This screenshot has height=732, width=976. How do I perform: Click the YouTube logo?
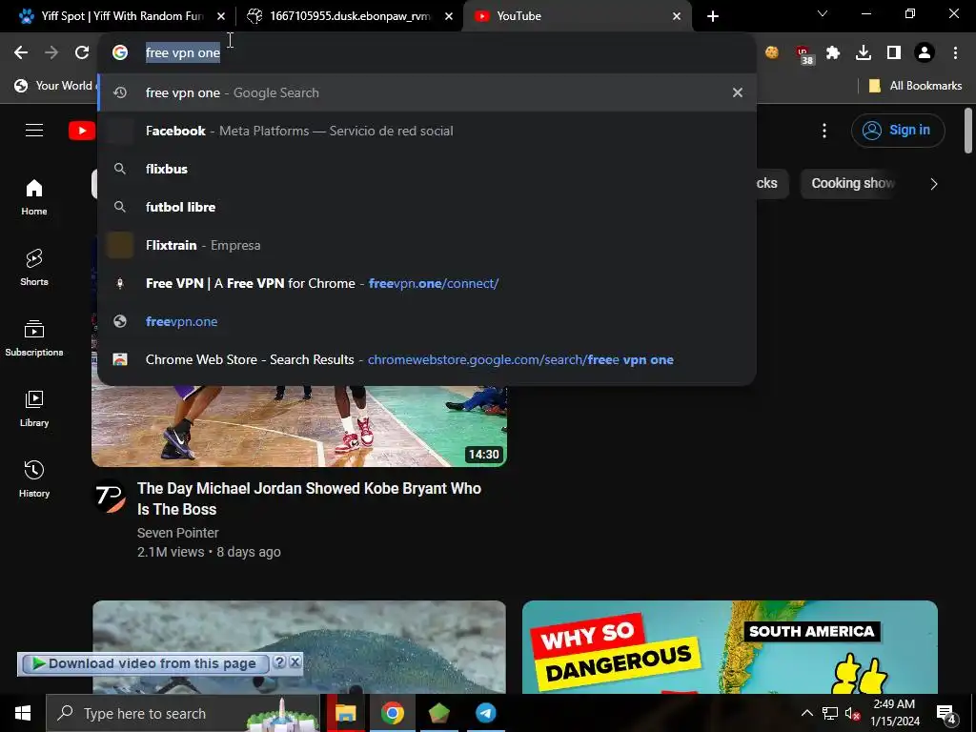(82, 131)
